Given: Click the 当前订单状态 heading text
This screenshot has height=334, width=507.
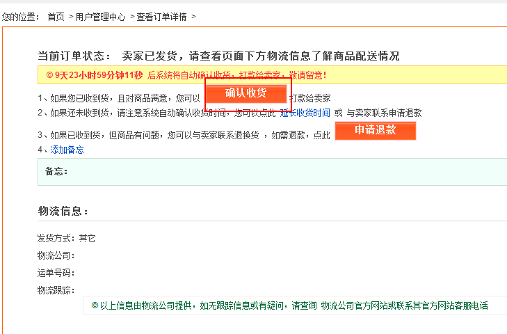Looking at the screenshot, I should [x=74, y=56].
